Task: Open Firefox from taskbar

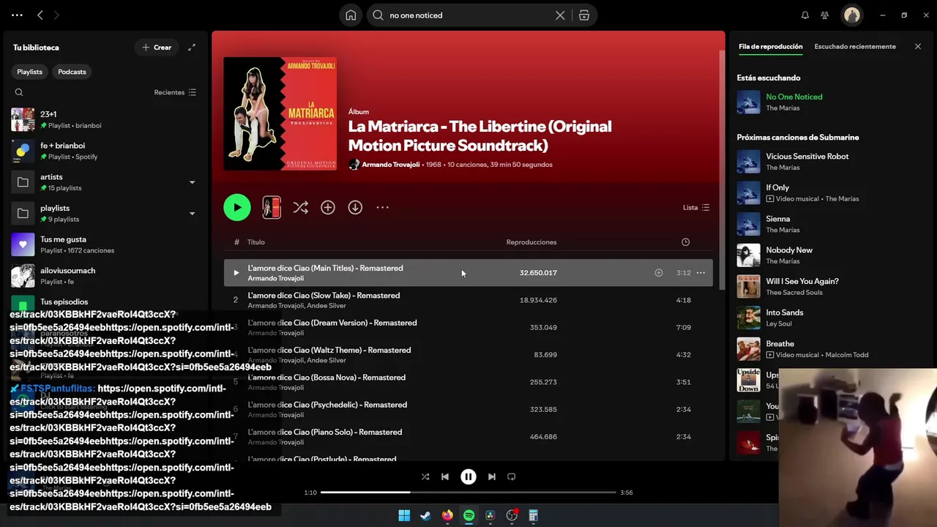Action: (447, 515)
